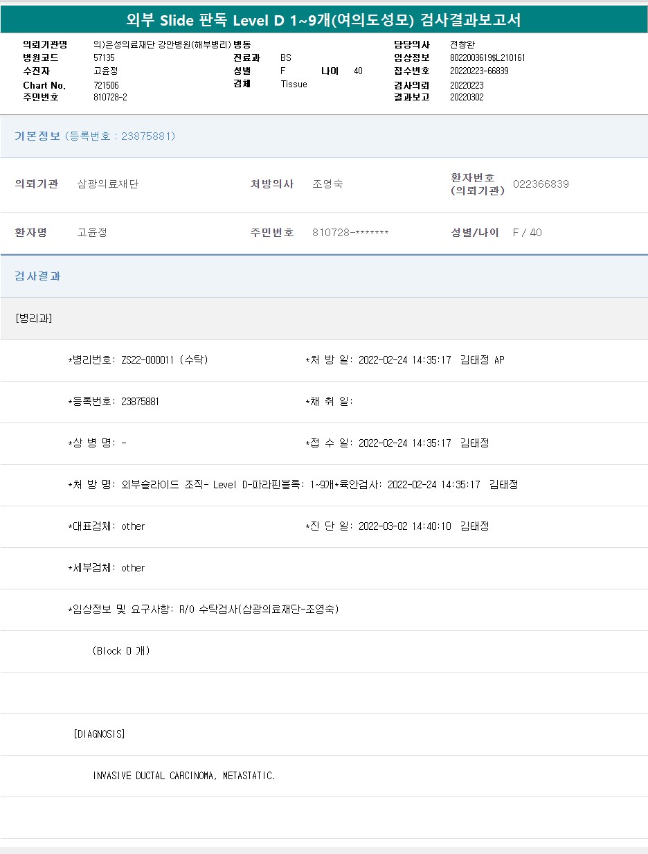
Task: Click patient number 022366839
Action: tap(541, 184)
